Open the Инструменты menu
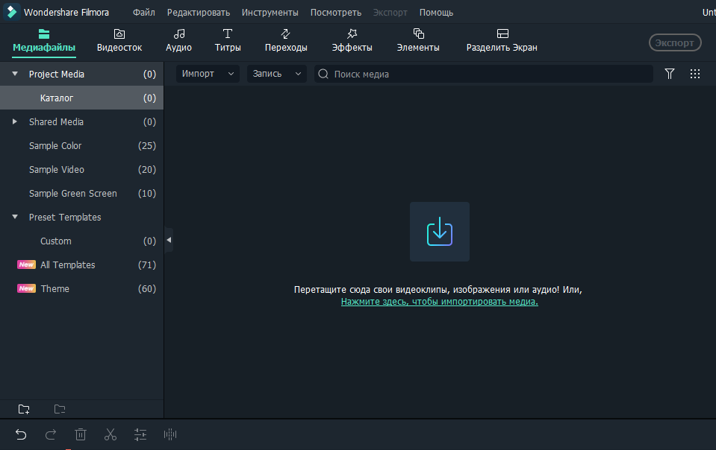The width and height of the screenshot is (716, 450). pos(270,13)
